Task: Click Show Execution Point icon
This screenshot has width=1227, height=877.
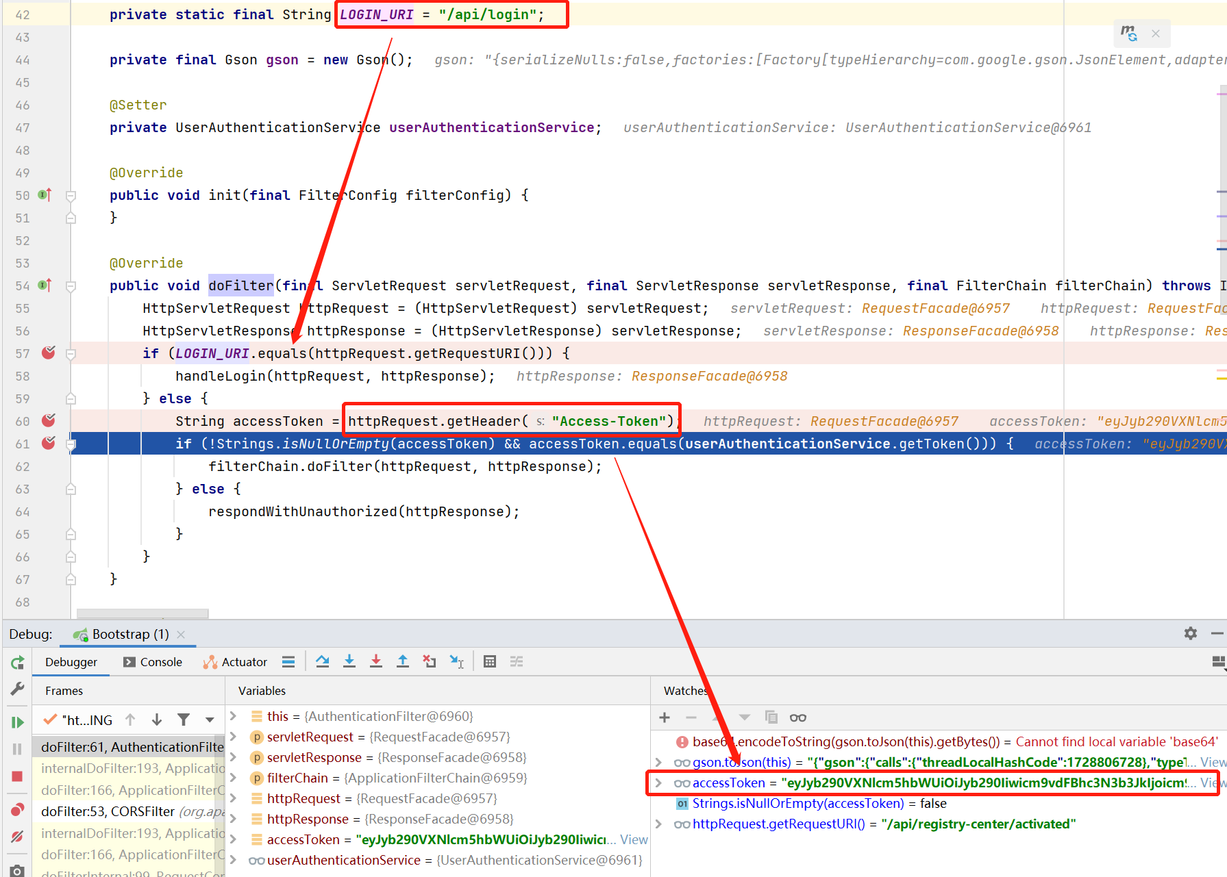Action: pos(288,661)
